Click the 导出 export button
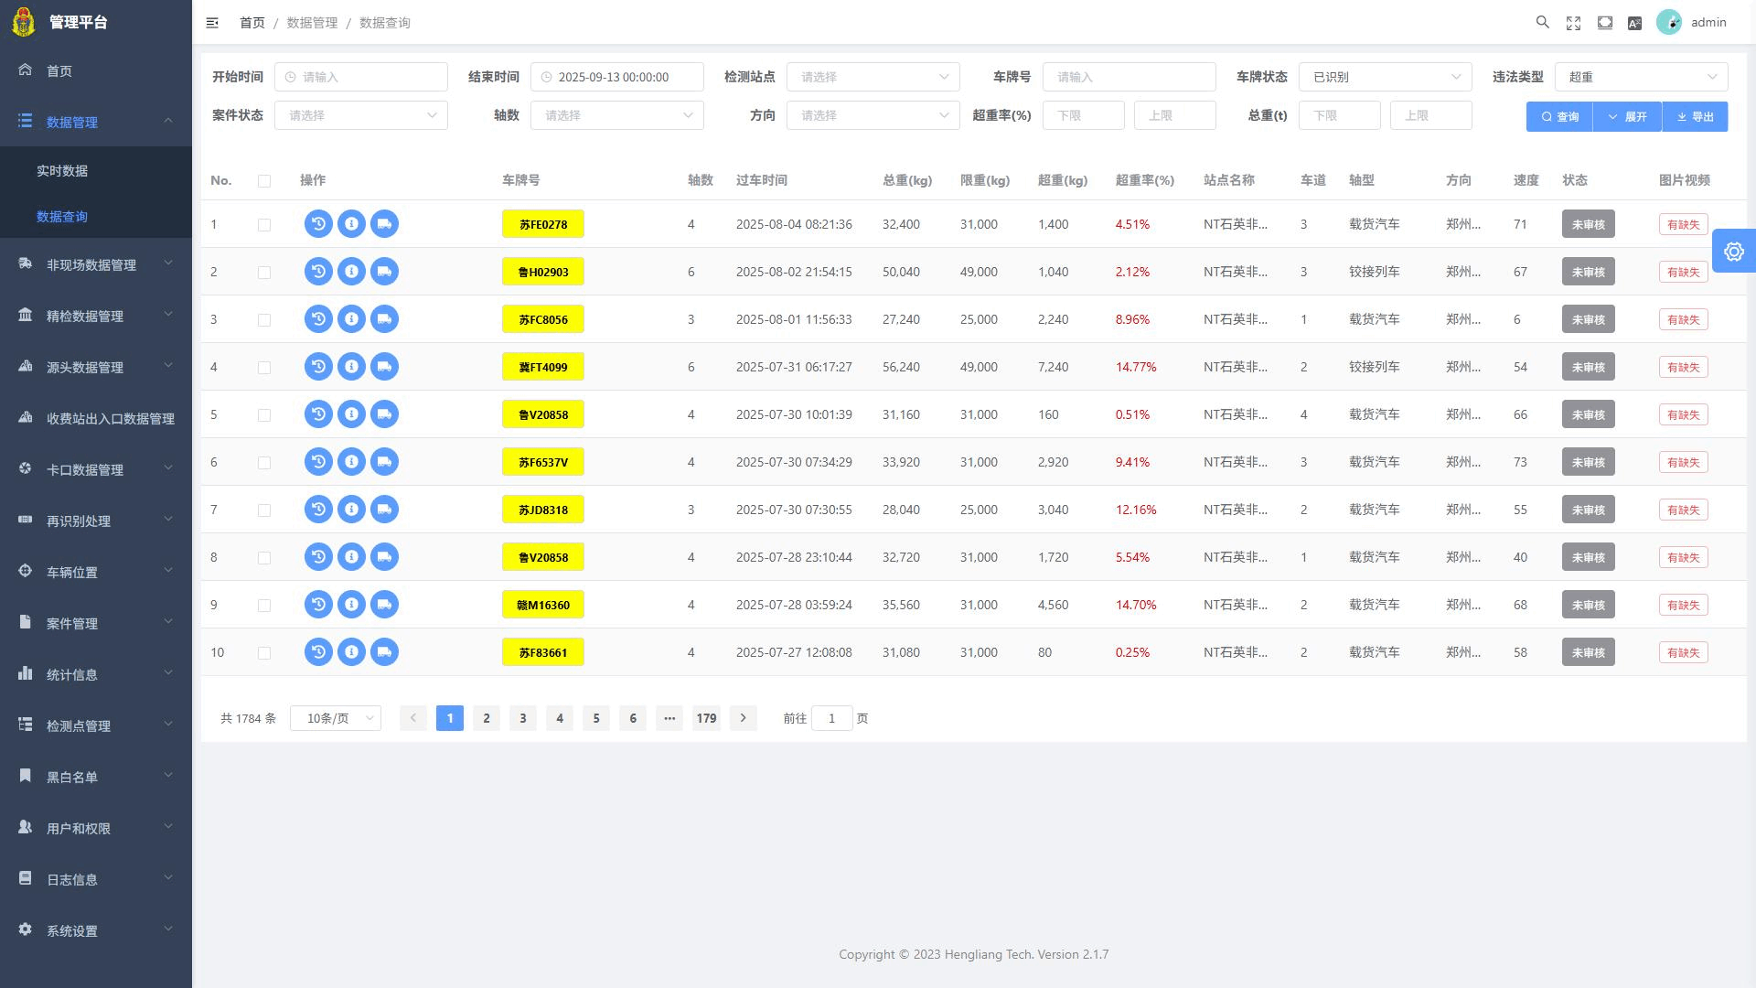Image resolution: width=1756 pixels, height=988 pixels. tap(1695, 116)
